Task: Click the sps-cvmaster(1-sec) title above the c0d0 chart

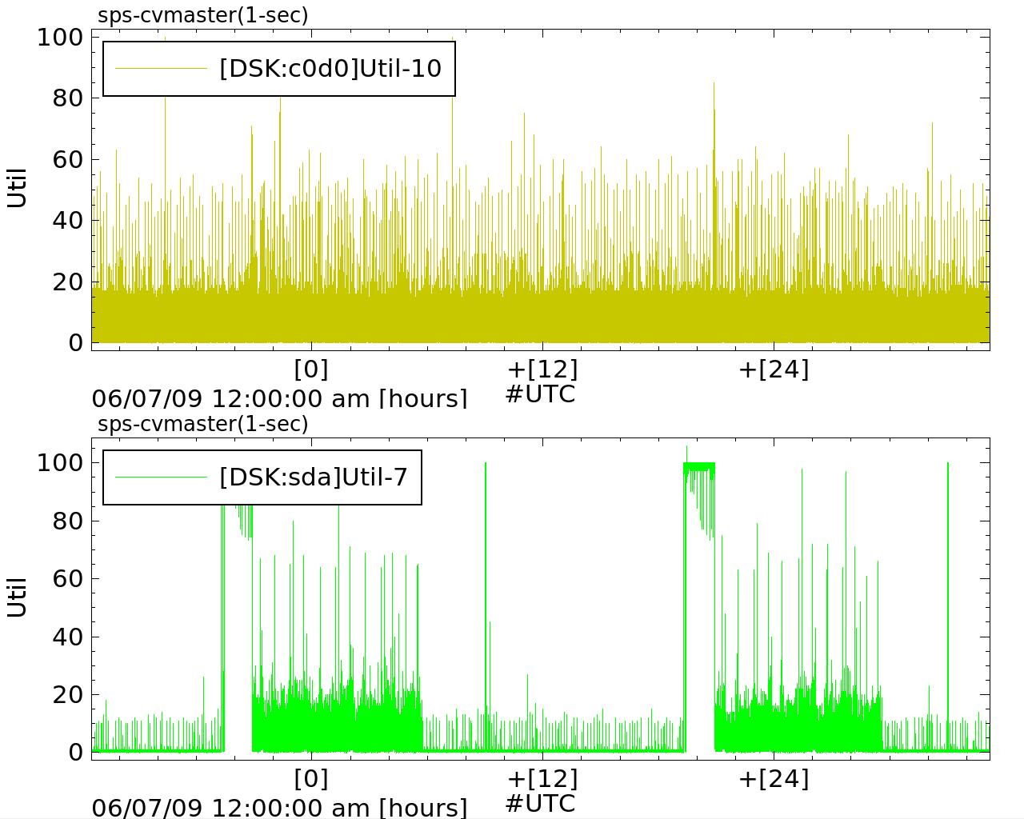Action: [x=202, y=15]
